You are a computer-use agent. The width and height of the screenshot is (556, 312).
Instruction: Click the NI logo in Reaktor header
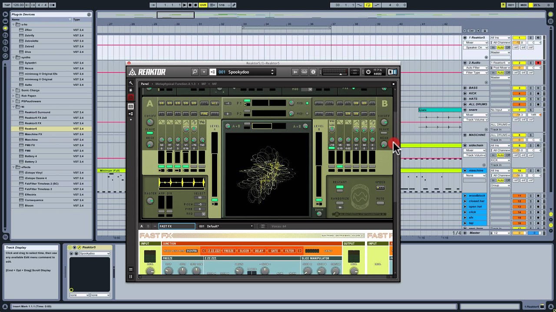click(x=392, y=72)
